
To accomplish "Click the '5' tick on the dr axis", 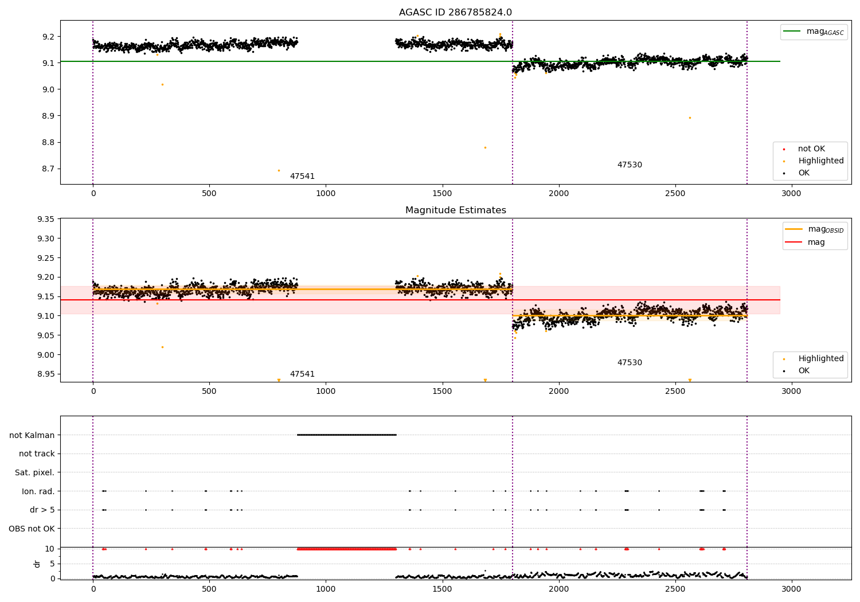I will coord(52,564).
